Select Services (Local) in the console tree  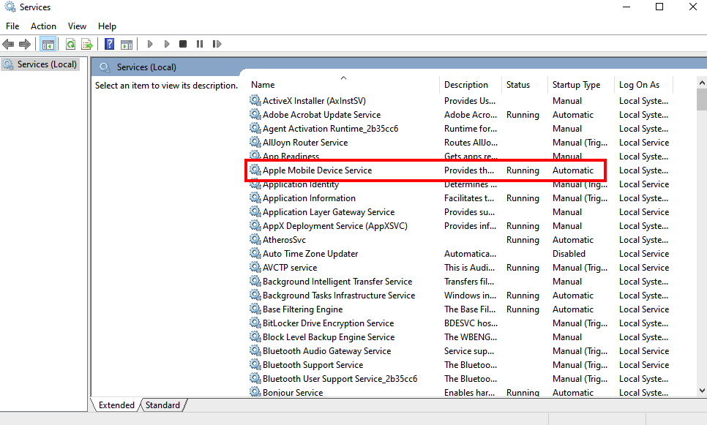47,64
